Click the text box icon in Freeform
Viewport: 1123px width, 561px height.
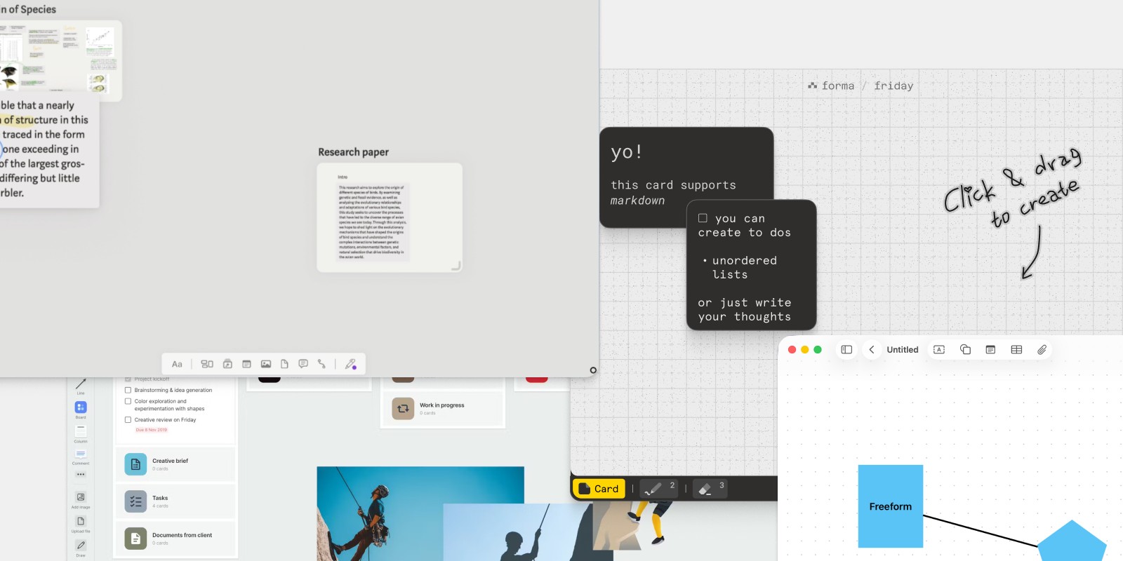[x=939, y=349]
